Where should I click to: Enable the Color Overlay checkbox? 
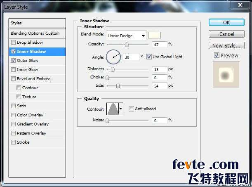tap(13, 115)
